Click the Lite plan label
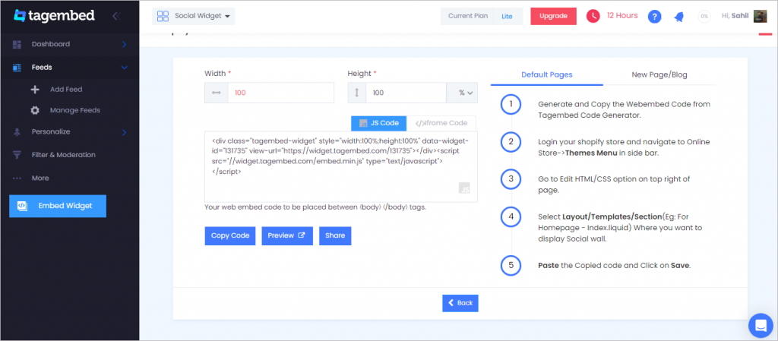This screenshot has height=341, width=778. tap(507, 17)
